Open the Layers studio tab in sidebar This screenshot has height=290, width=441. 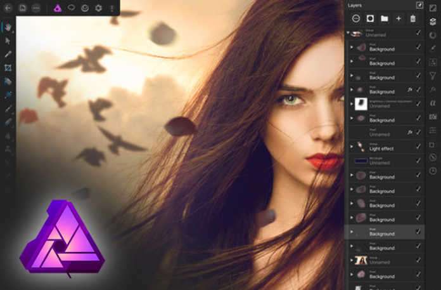click(433, 21)
